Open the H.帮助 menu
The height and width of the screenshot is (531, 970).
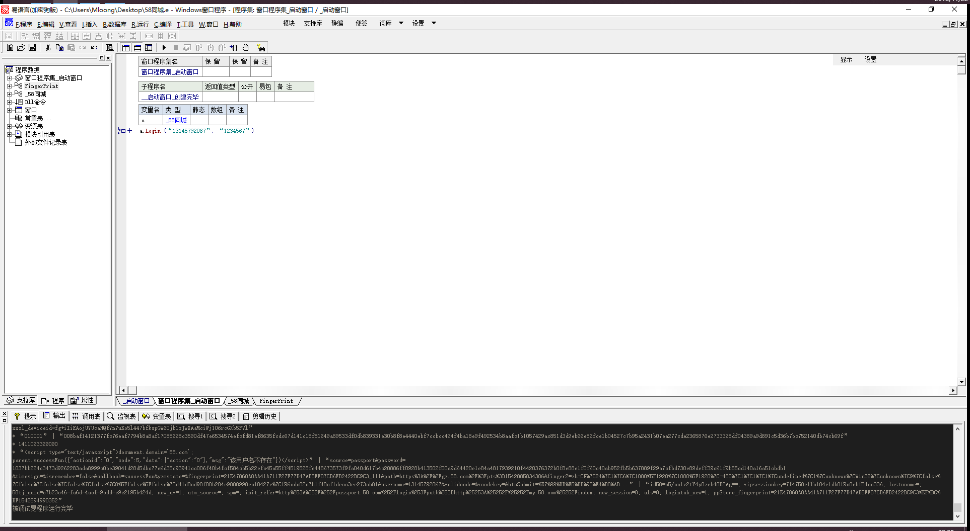[232, 24]
